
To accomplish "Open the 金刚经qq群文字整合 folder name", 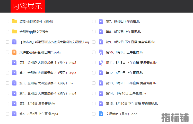I will tap(34, 32).
